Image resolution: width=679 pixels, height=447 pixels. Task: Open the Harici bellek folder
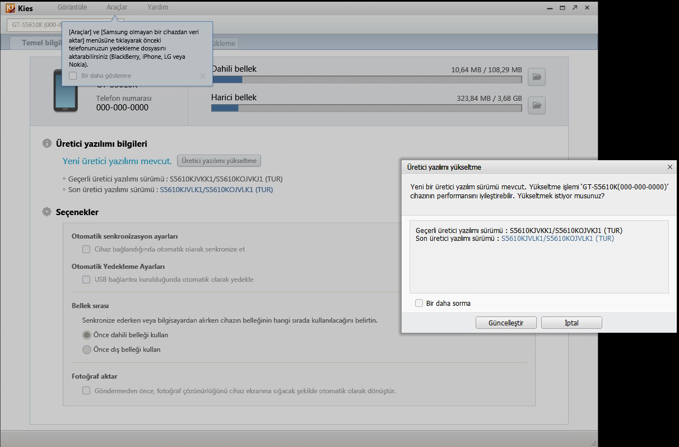(x=537, y=105)
